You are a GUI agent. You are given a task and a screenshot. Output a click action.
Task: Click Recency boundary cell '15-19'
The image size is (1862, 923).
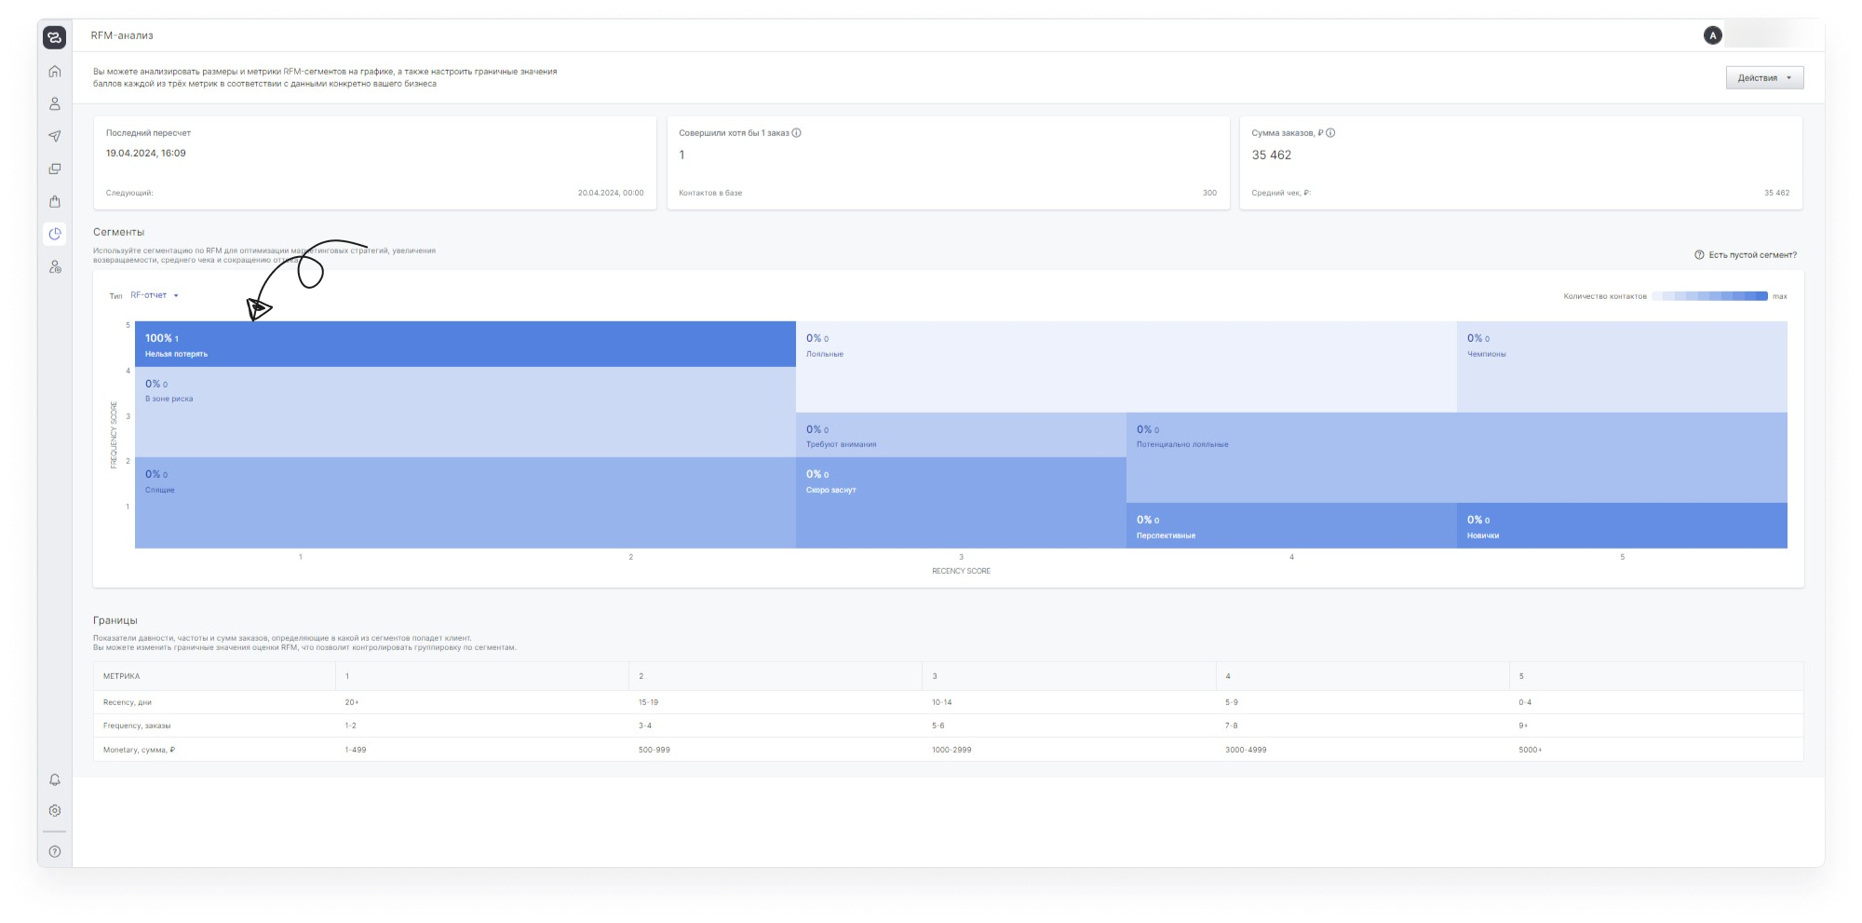tap(649, 702)
